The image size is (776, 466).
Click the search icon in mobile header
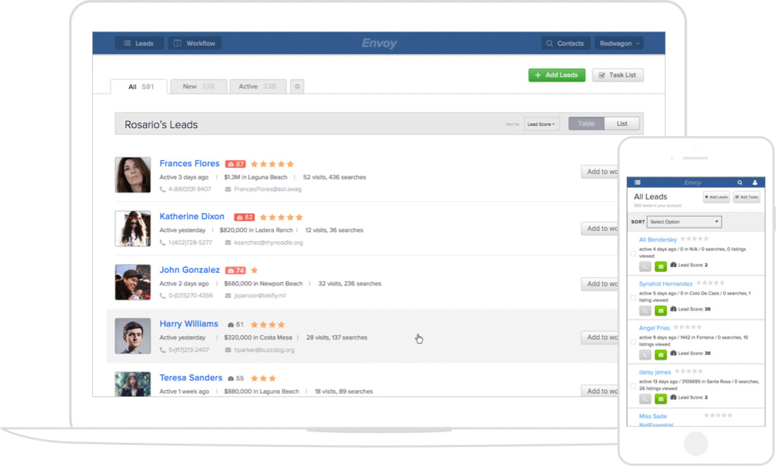click(x=740, y=183)
